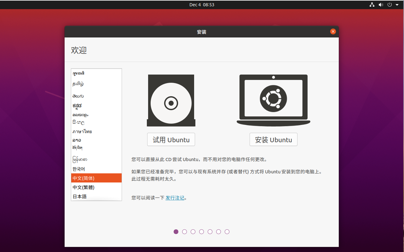Viewport: 404px width, 252px height.
Task: Click the orange close icon on 安装 window
Action: point(333,31)
